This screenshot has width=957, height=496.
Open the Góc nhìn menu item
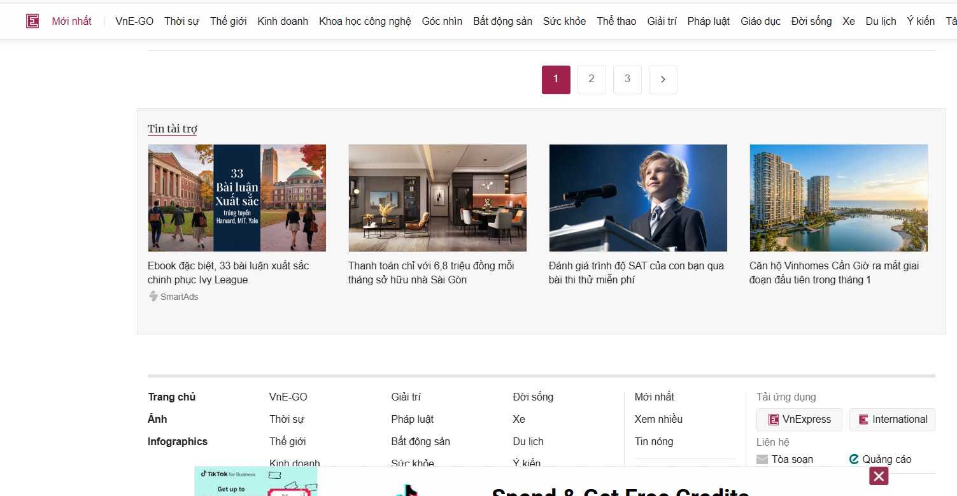point(442,20)
